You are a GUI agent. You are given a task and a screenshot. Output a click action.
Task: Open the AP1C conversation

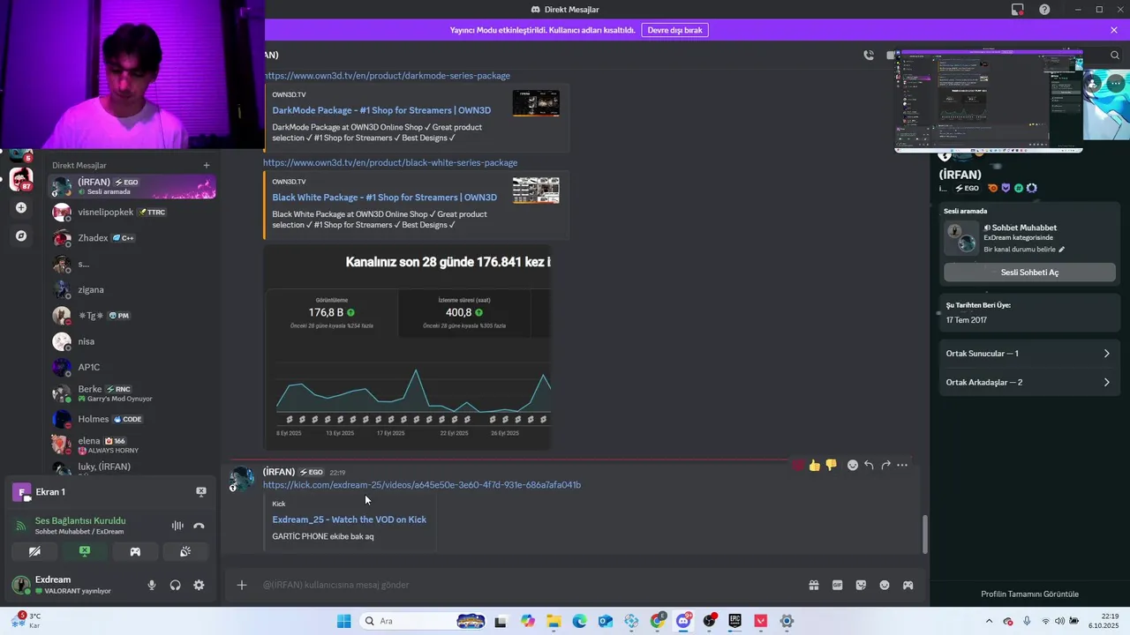pyautogui.click(x=132, y=367)
